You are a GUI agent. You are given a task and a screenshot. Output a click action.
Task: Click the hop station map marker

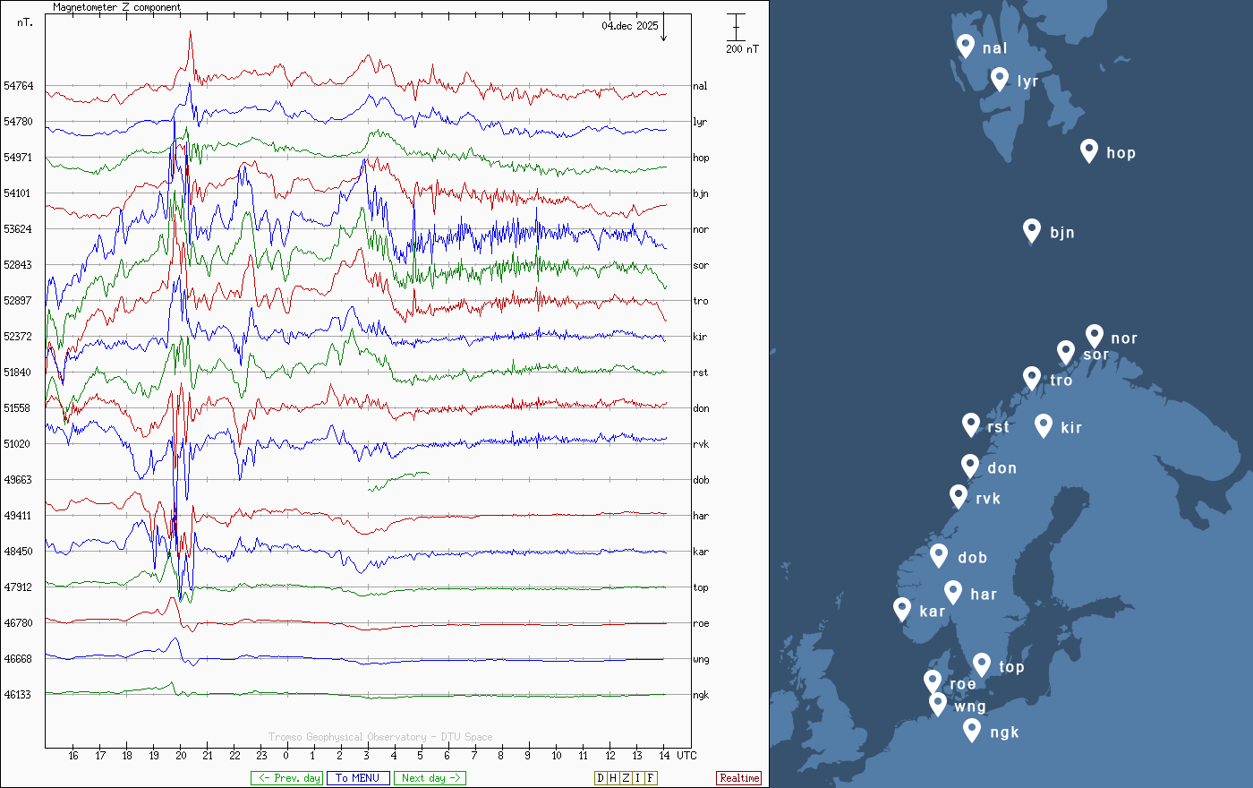click(1088, 150)
